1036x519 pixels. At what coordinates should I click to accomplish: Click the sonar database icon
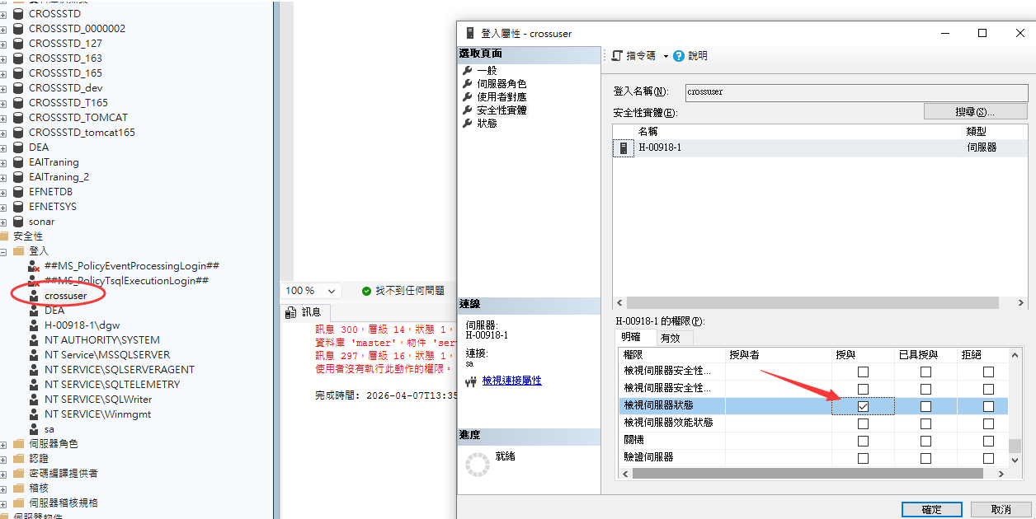tap(18, 222)
